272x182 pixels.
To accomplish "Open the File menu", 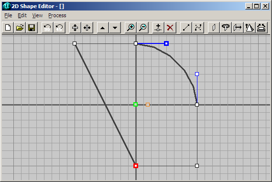I will click(8, 15).
